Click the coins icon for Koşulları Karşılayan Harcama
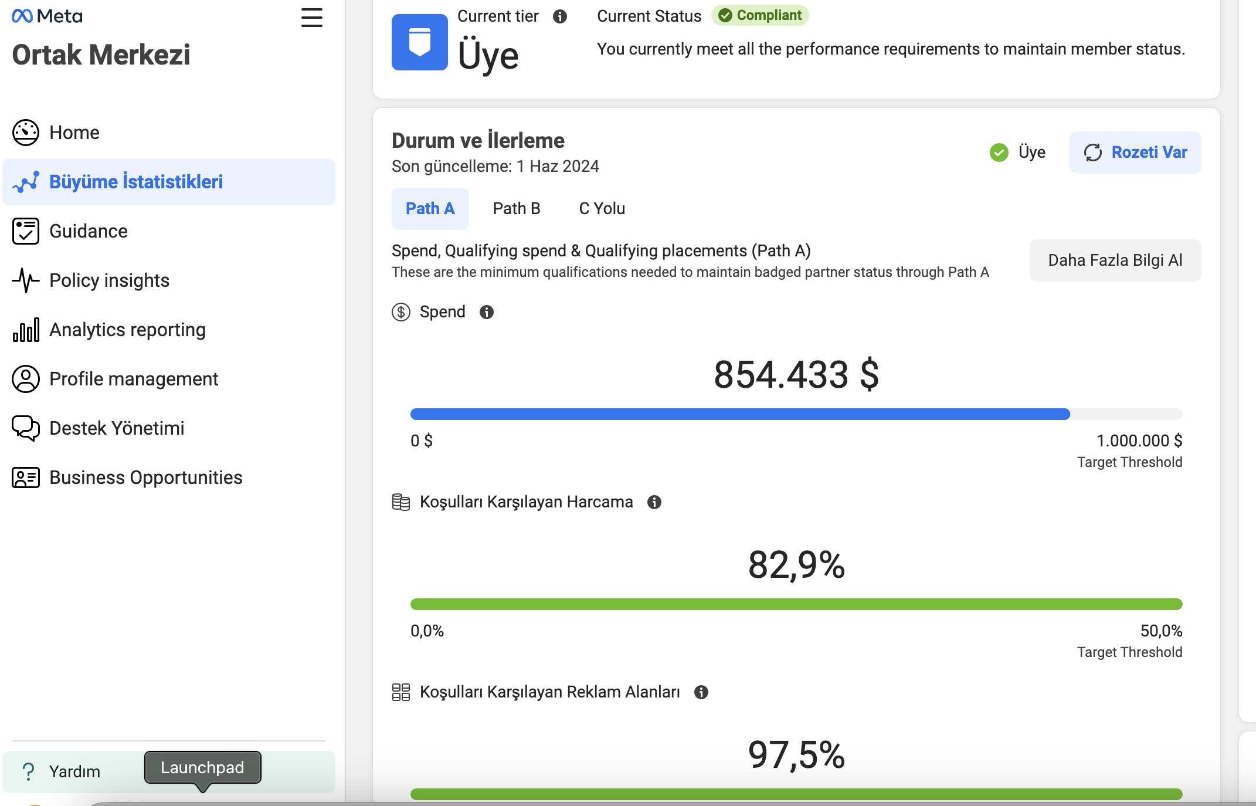 tap(401, 502)
